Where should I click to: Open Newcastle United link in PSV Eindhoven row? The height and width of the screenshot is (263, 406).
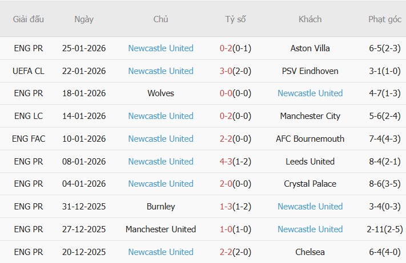coord(160,71)
